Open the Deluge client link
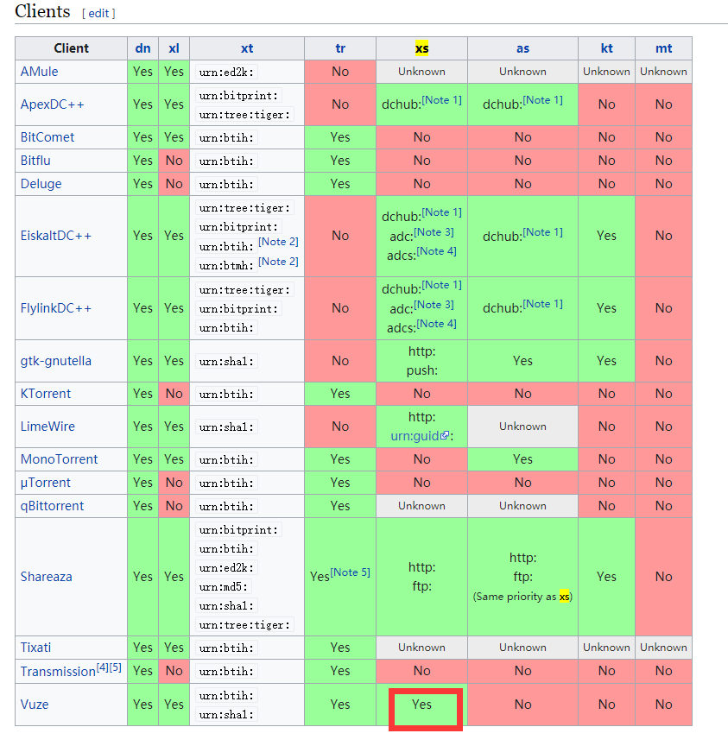Viewport: 728px width, 746px height. 41,184
